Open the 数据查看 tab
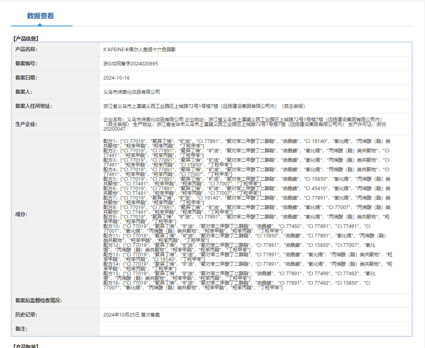425x348 pixels. [40, 16]
